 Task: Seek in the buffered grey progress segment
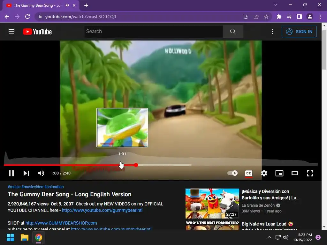click(164, 165)
